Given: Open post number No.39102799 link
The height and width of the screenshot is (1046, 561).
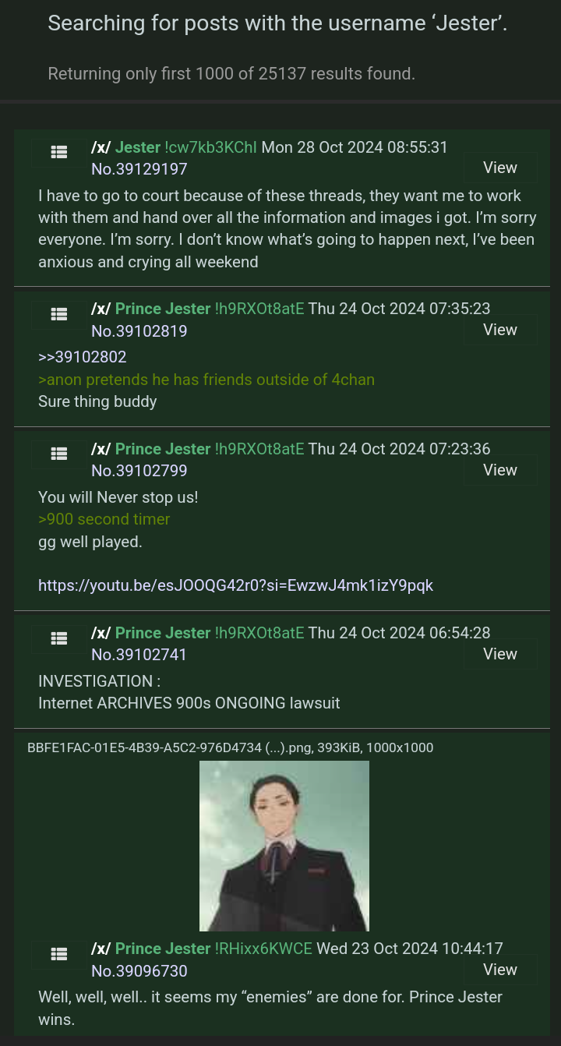Looking at the screenshot, I should (x=139, y=470).
